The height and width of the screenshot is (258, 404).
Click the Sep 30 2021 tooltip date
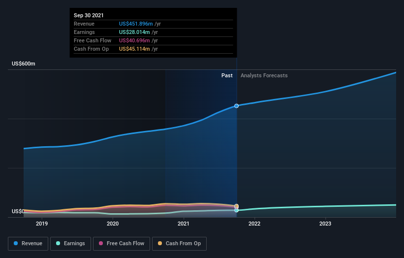point(89,15)
